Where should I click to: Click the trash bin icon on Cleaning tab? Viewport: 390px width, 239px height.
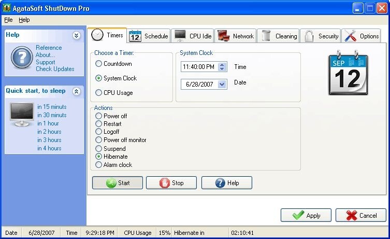(266, 36)
